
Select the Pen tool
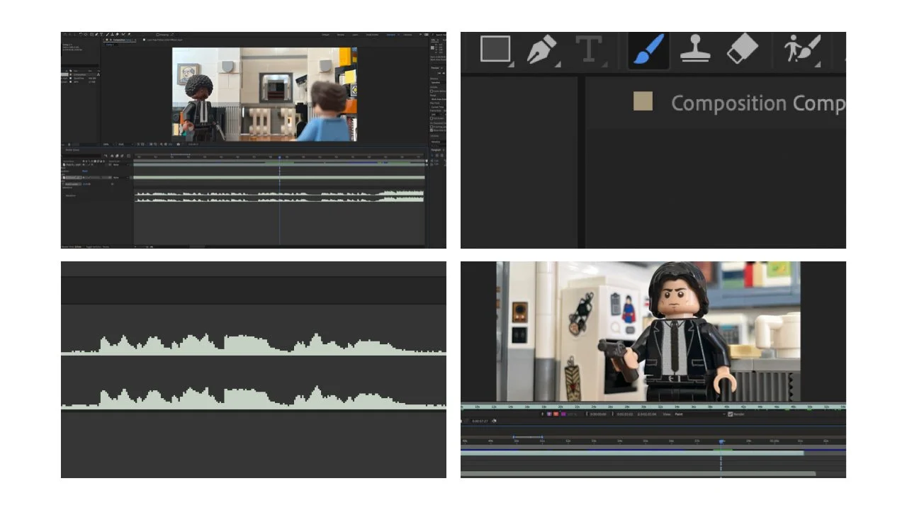542,50
